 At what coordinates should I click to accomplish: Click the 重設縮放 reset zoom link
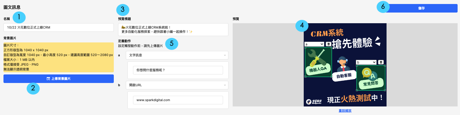click(x=345, y=111)
